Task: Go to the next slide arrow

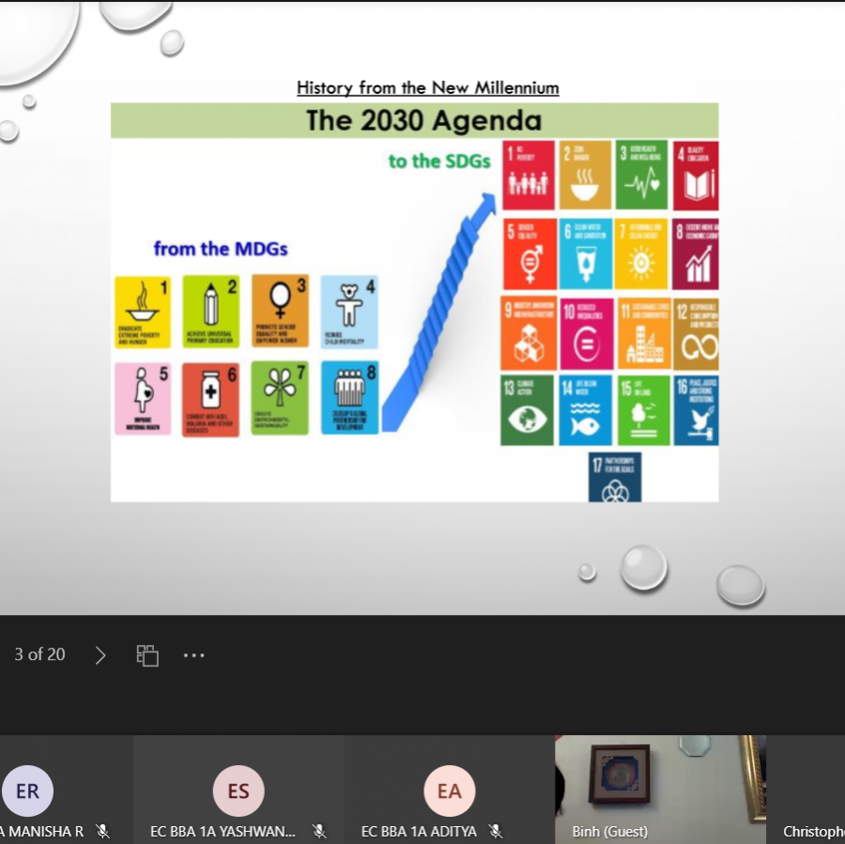Action: coord(100,655)
